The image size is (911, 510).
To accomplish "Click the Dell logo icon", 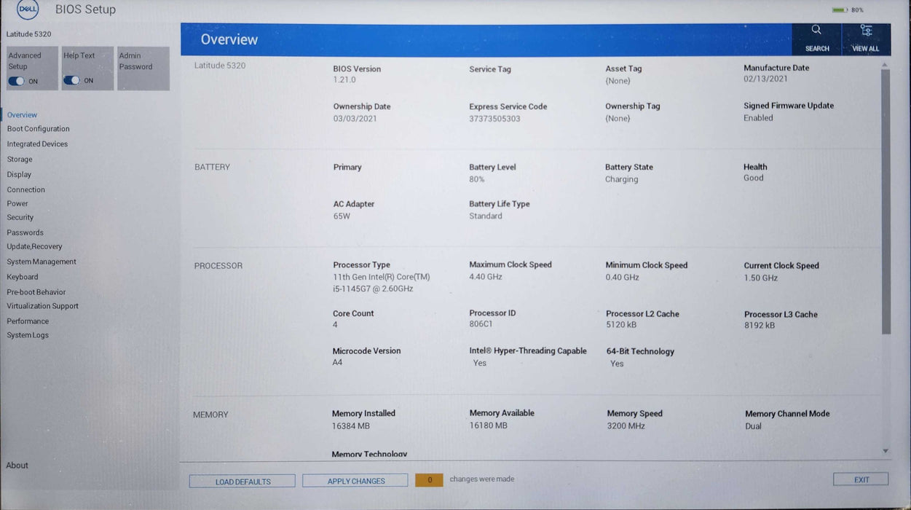I will [28, 9].
